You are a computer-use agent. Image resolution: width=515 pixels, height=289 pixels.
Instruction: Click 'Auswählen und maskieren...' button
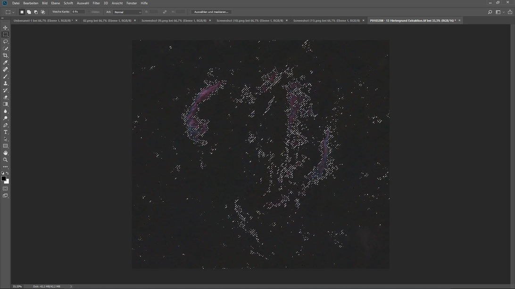click(x=211, y=12)
